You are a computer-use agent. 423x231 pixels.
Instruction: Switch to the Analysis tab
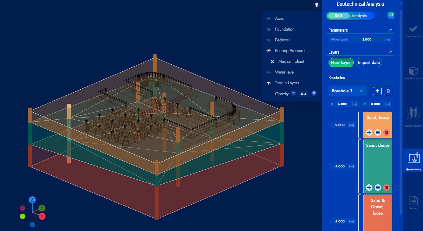coord(359,16)
